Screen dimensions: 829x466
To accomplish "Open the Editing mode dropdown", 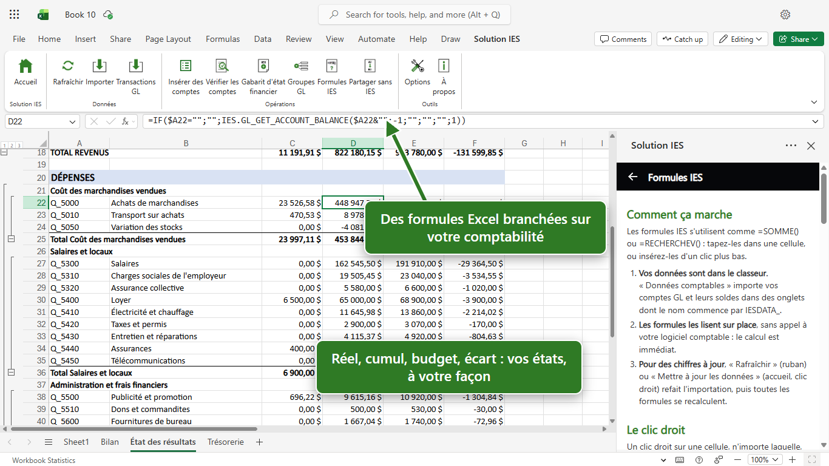I will point(740,39).
